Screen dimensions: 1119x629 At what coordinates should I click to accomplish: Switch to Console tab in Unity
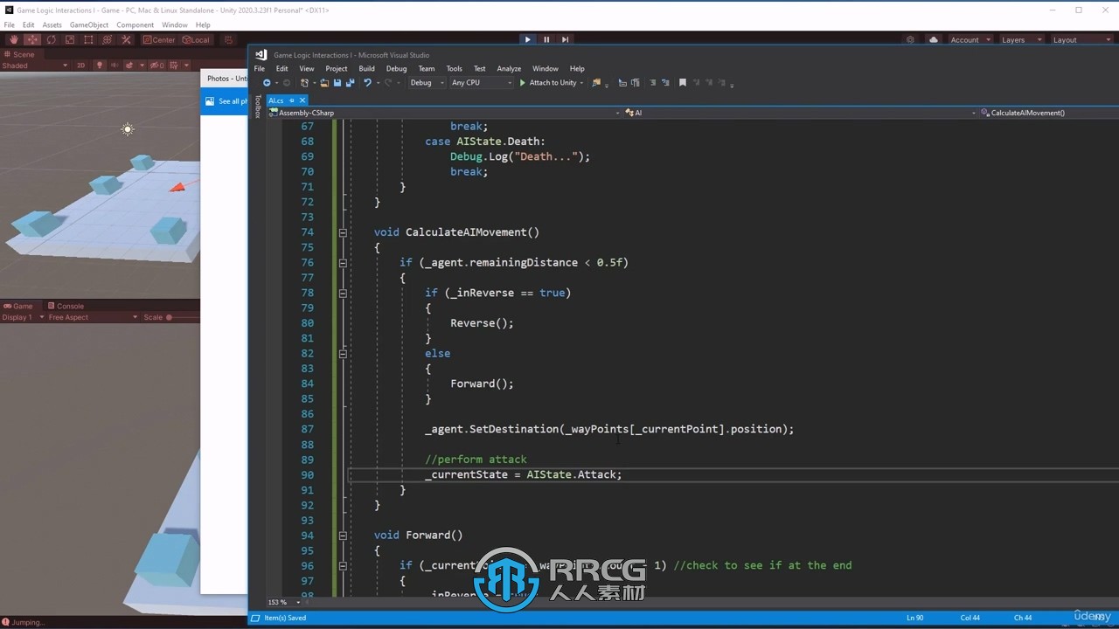66,306
